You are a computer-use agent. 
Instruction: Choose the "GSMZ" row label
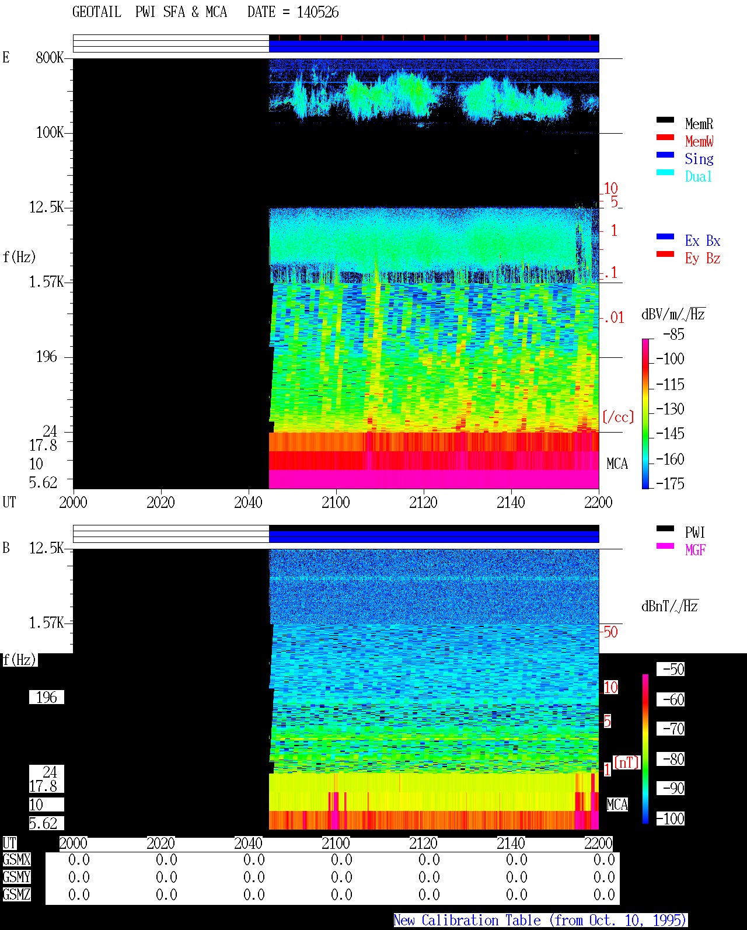[x=16, y=894]
